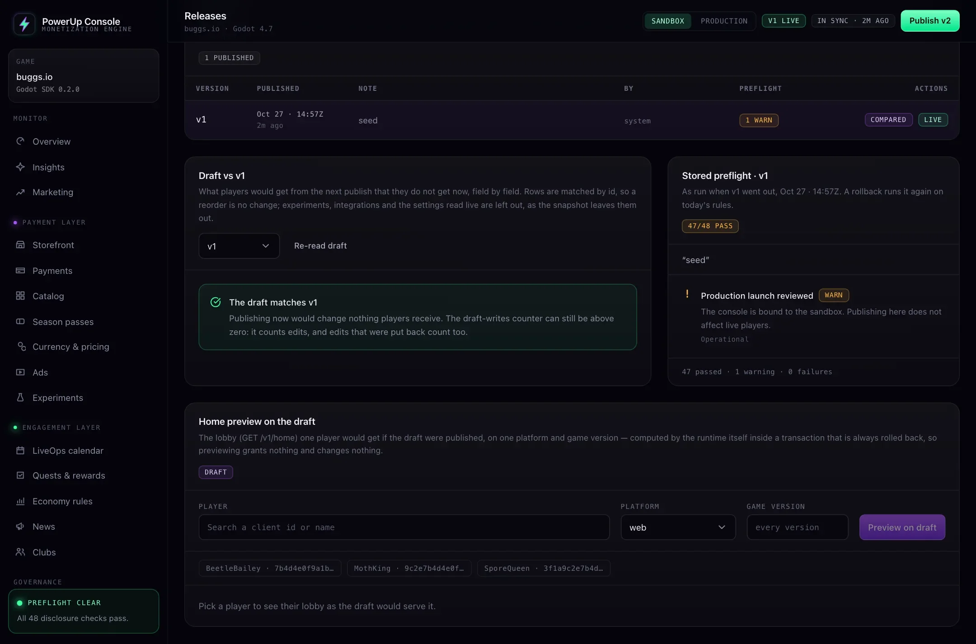This screenshot has height=644, width=976.
Task: Open Overview via its sidebar icon
Action: click(x=20, y=141)
